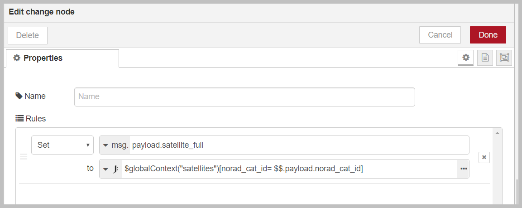Open JSONata expression editor ellipsis button
Image resolution: width=522 pixels, height=208 pixels.
(x=464, y=169)
